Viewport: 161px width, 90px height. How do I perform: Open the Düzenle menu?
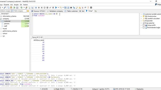point(6,5)
